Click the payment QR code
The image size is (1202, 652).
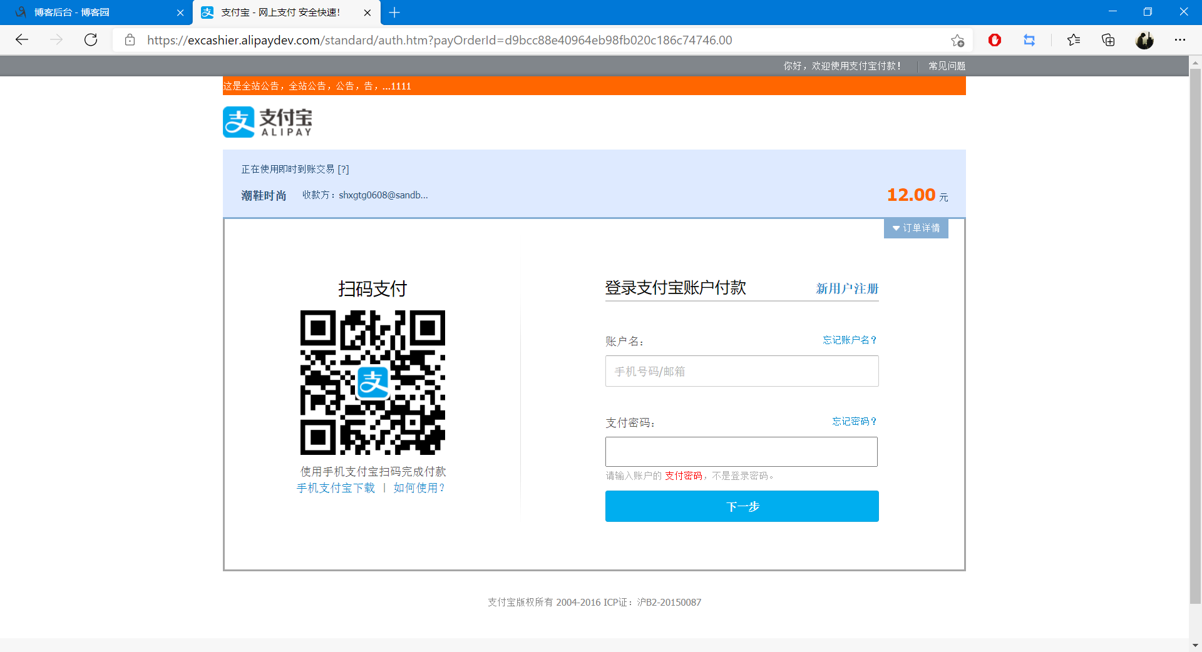(x=372, y=382)
